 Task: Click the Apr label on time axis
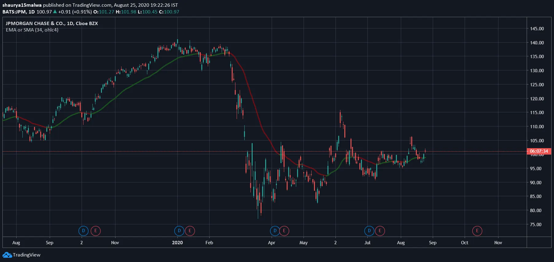[272, 243]
